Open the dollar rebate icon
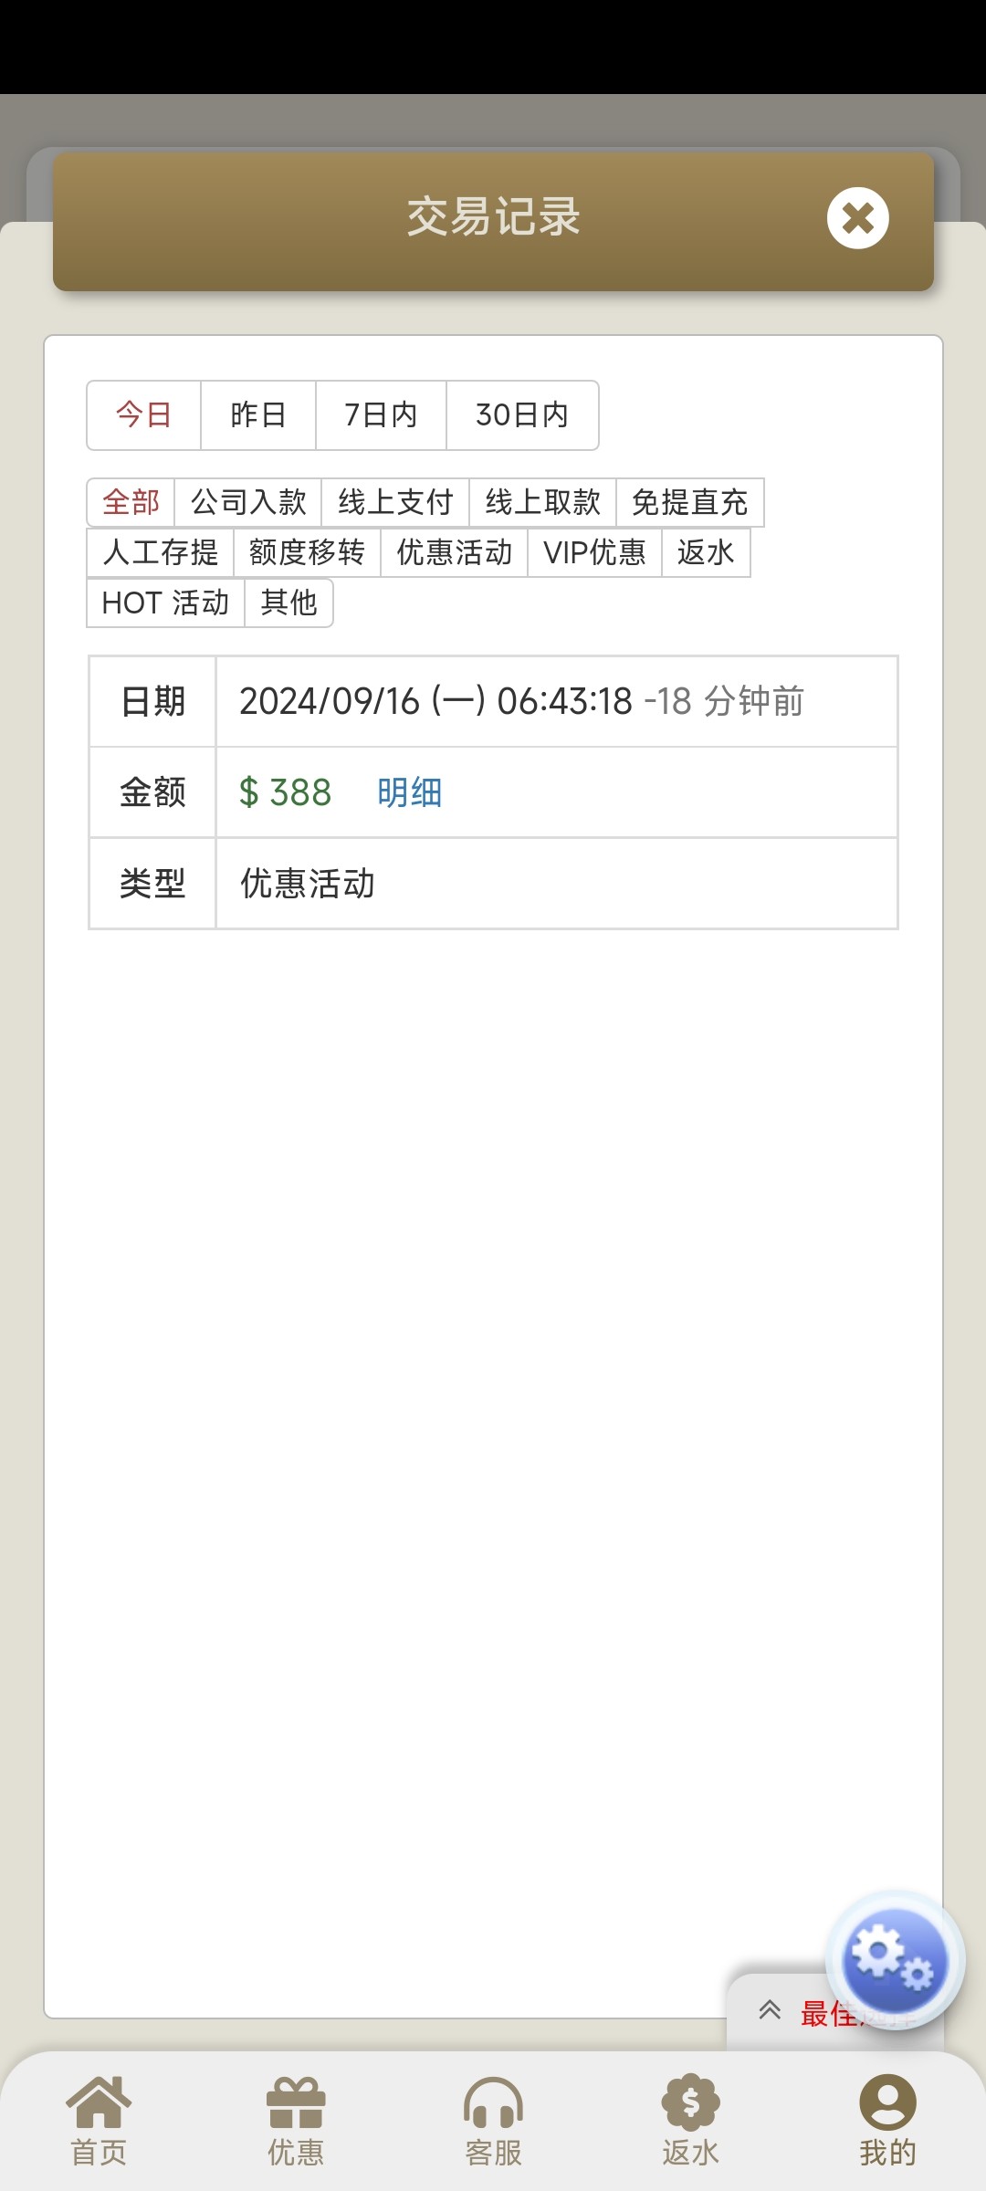 [690, 2120]
